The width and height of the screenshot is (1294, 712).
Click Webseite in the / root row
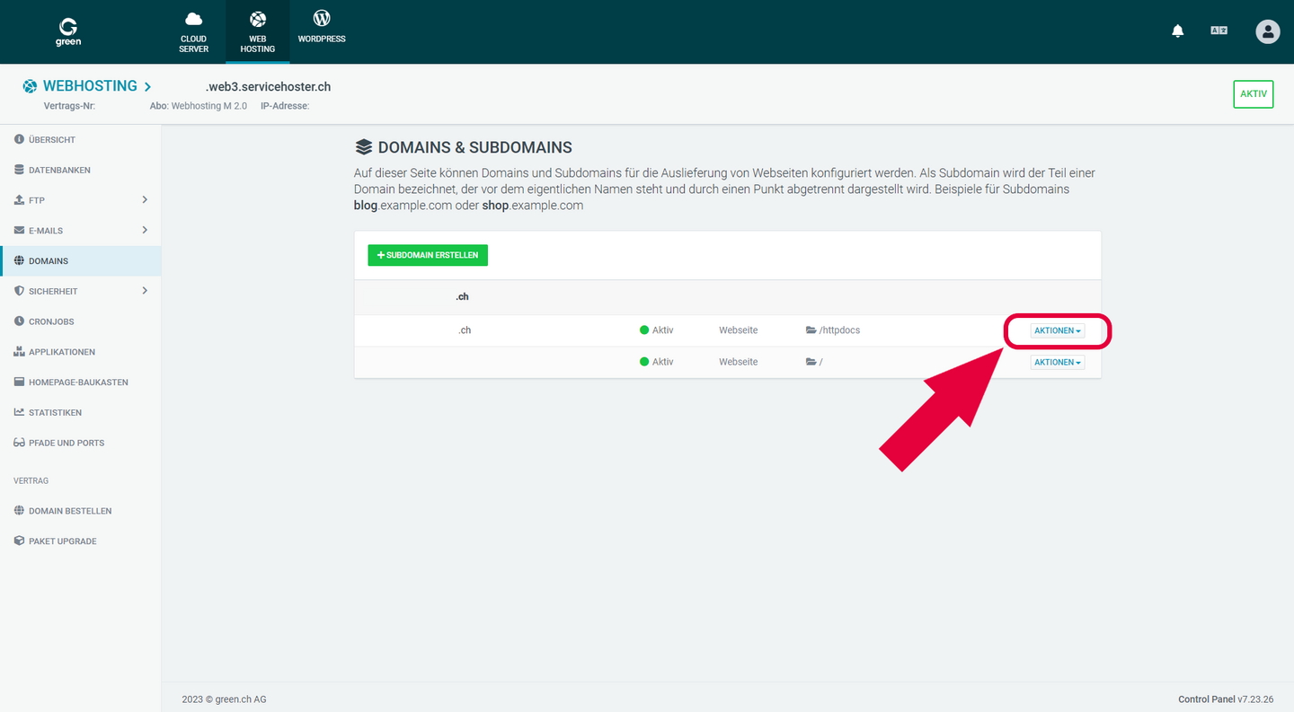(738, 362)
